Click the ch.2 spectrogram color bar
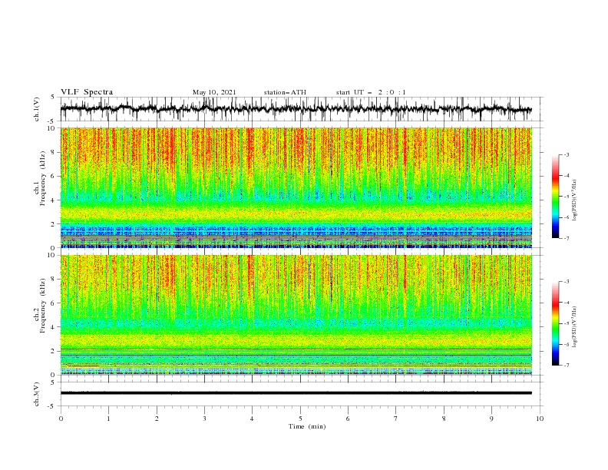The image size is (608, 470). [555, 323]
